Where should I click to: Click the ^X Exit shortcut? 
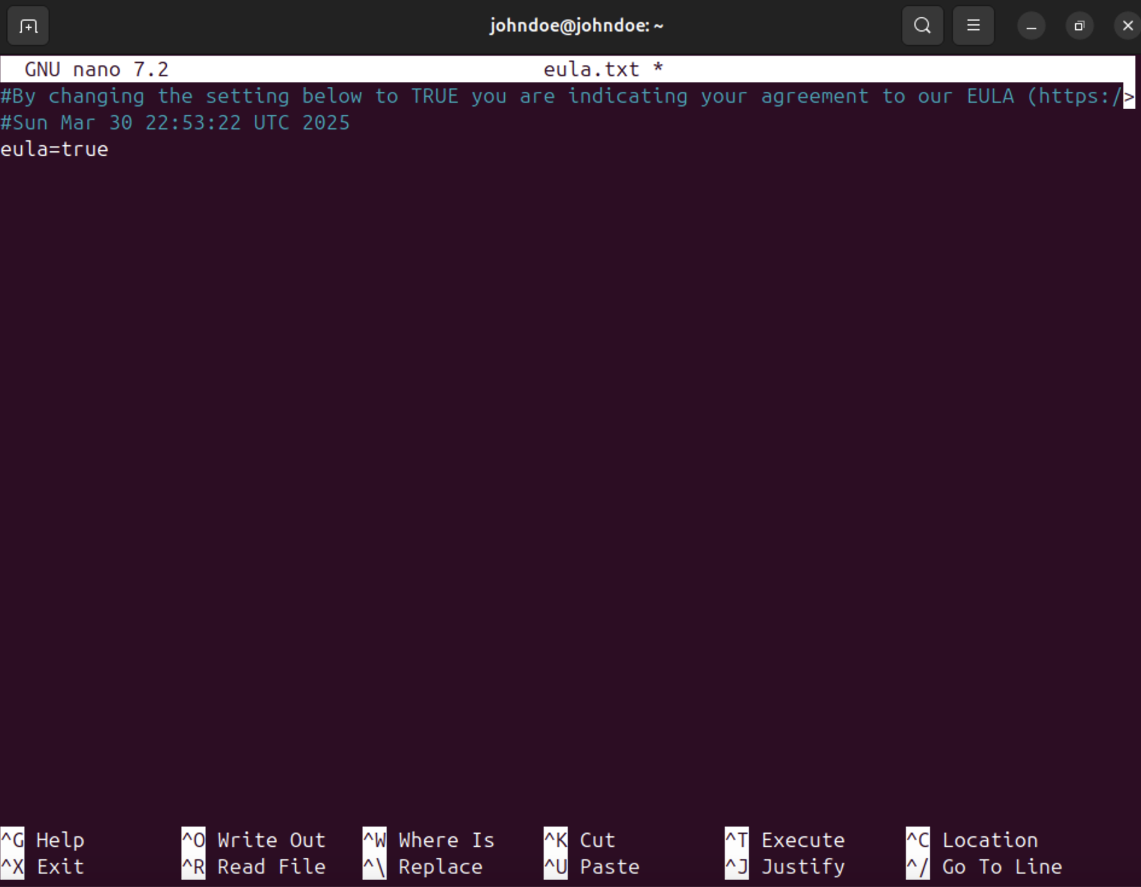(42, 867)
